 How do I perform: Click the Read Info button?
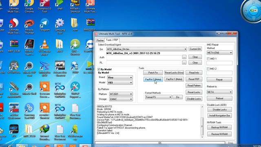pos(194,73)
